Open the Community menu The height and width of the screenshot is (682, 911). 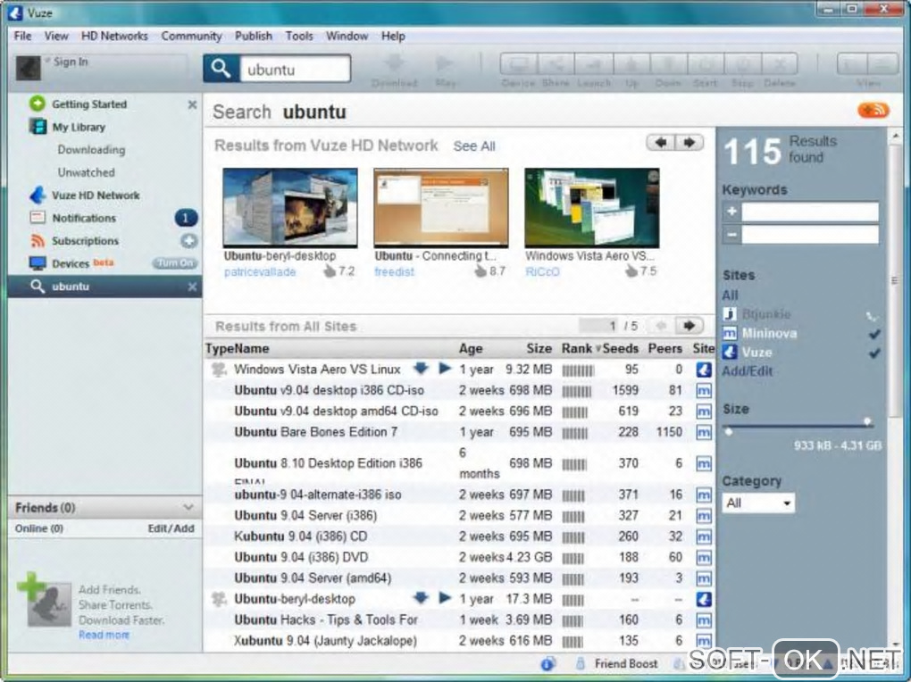[x=191, y=36]
